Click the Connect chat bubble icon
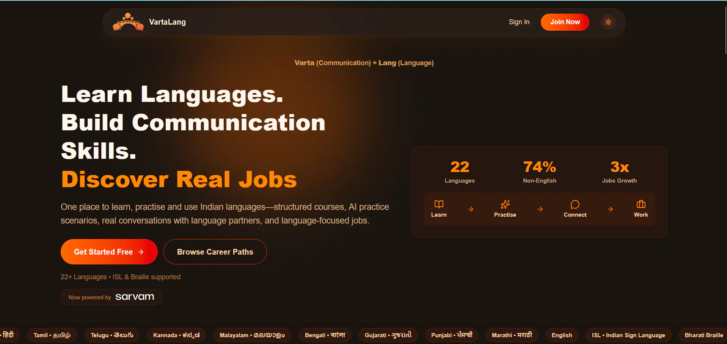 click(x=575, y=204)
